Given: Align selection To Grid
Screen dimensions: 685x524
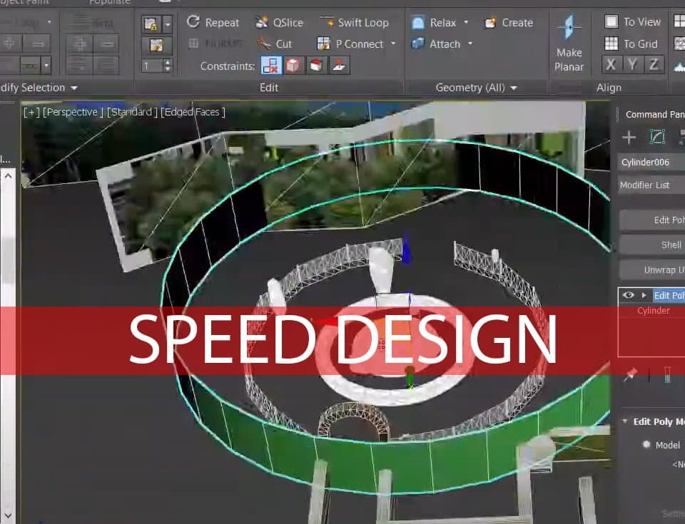Looking at the screenshot, I should [x=631, y=43].
